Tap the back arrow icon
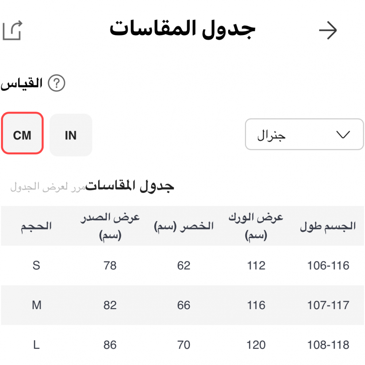The width and height of the screenshot is (365, 365). tap(327, 31)
